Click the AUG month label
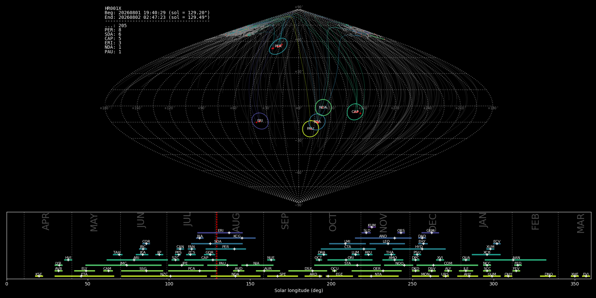The image size is (596, 298). point(236,223)
